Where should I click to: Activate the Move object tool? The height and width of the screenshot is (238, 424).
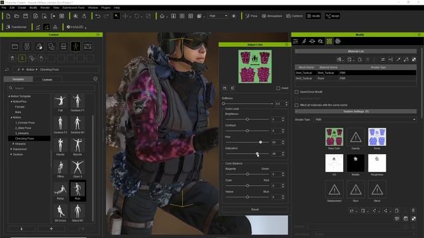tap(125, 16)
